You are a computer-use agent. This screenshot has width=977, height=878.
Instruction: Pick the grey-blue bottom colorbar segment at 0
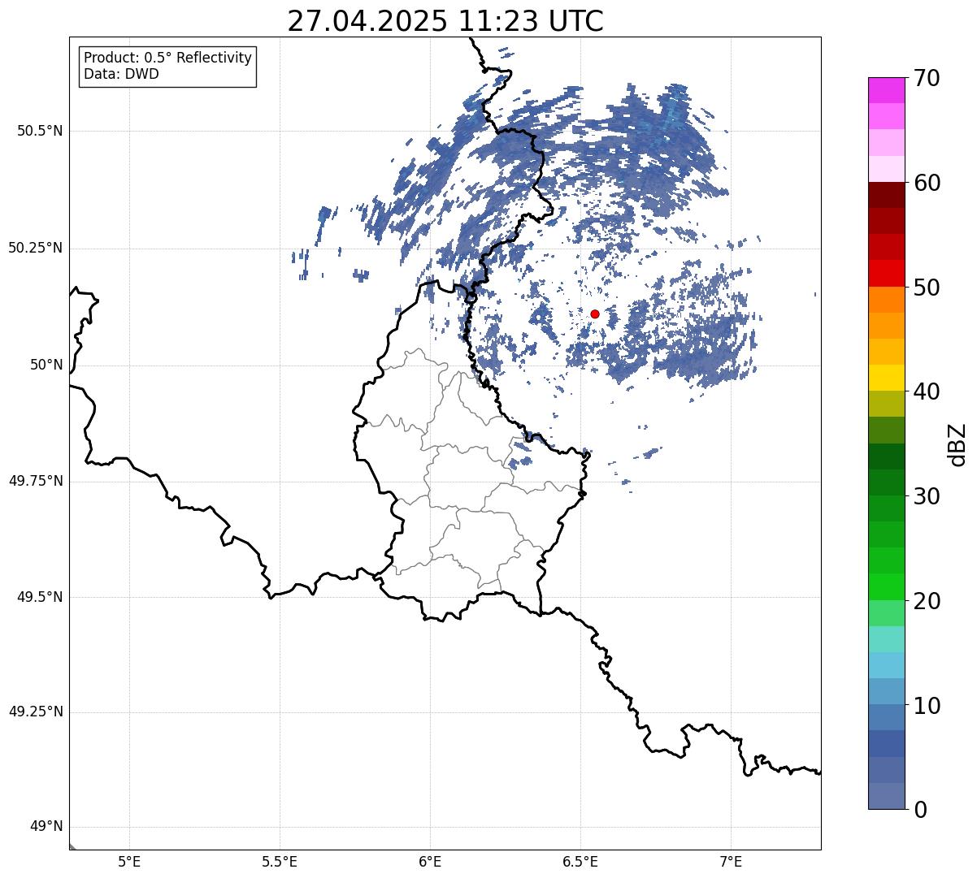(886, 796)
